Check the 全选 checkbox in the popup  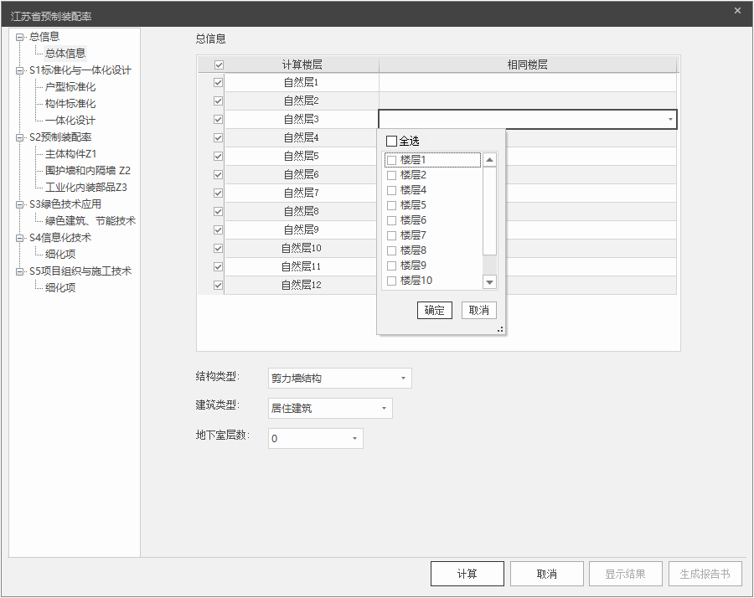(391, 142)
